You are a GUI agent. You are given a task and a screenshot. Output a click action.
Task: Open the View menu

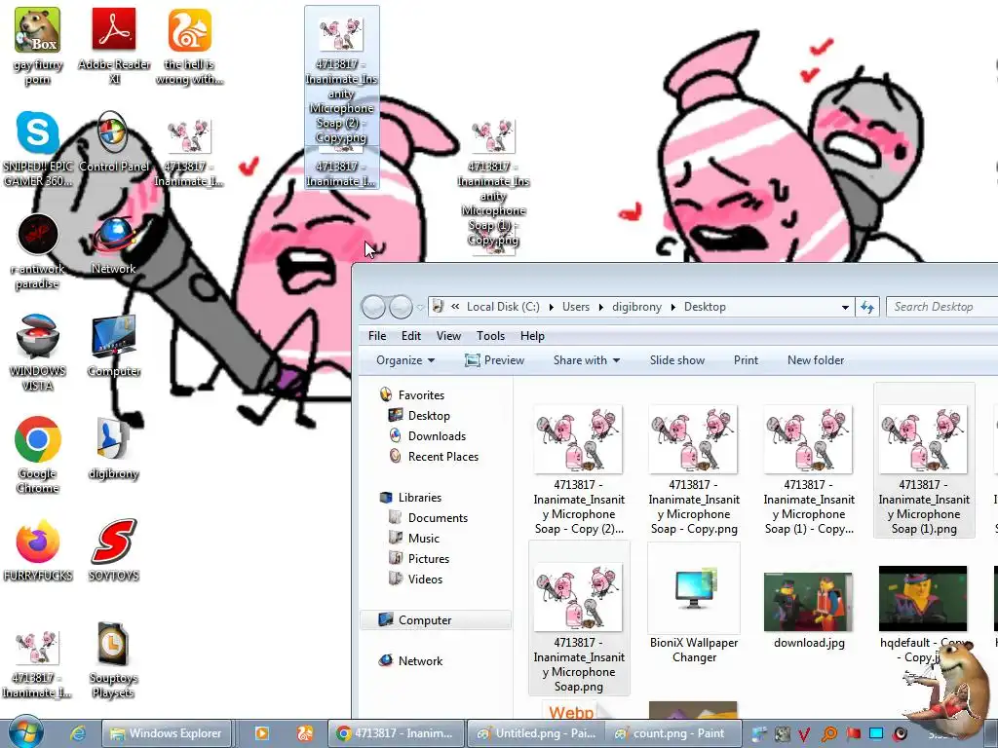pyautogui.click(x=448, y=336)
